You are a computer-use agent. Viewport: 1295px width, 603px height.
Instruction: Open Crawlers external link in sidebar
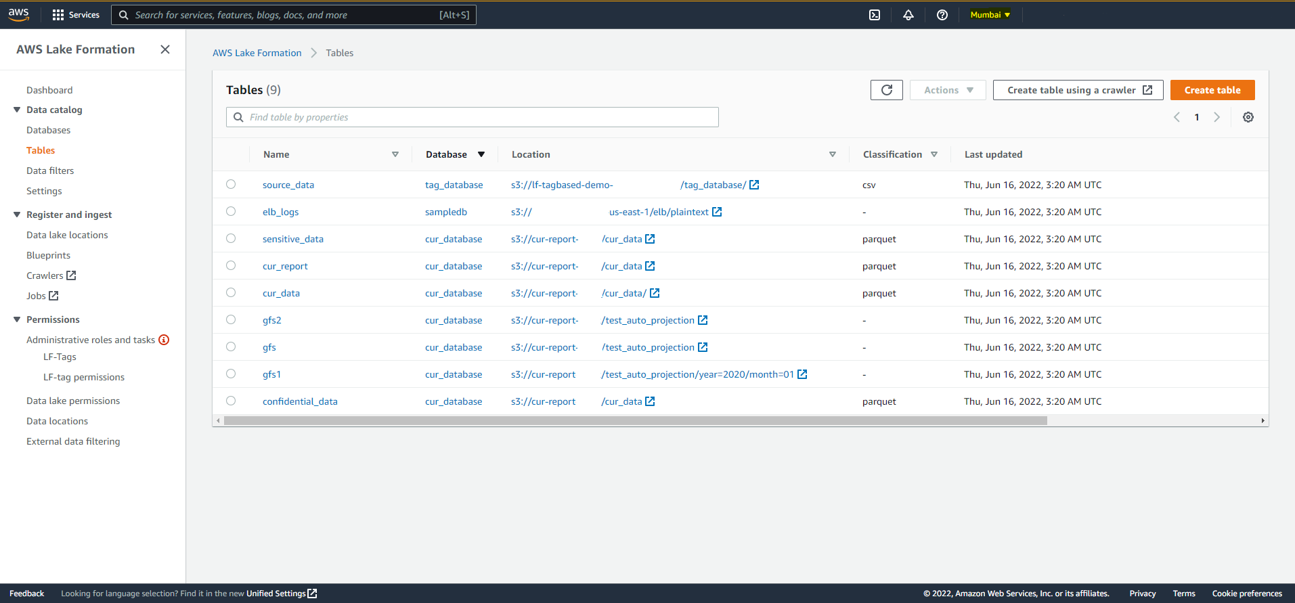(51, 275)
